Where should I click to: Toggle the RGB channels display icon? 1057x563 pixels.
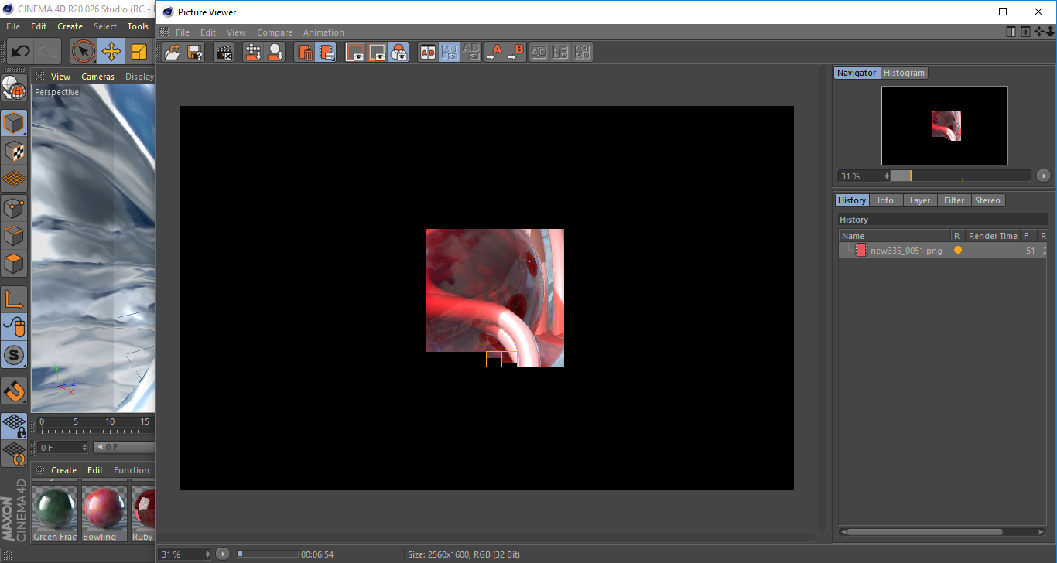(x=399, y=52)
